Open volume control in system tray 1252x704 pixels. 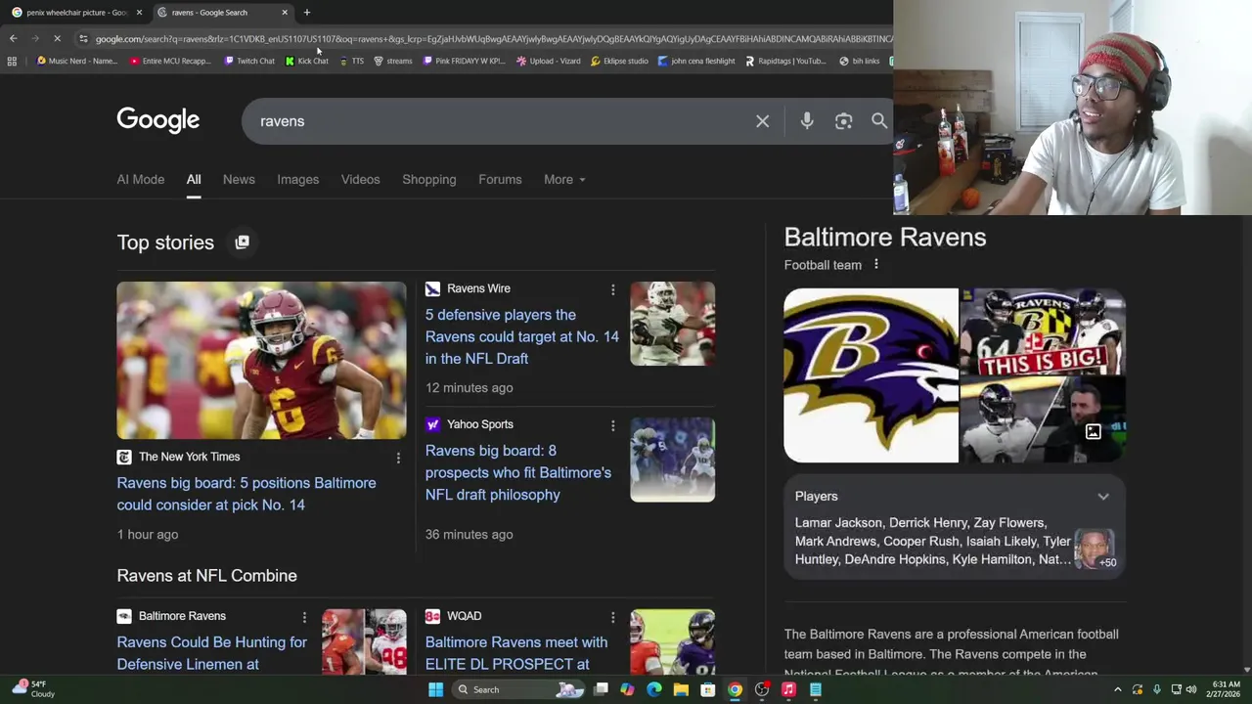point(1191,689)
